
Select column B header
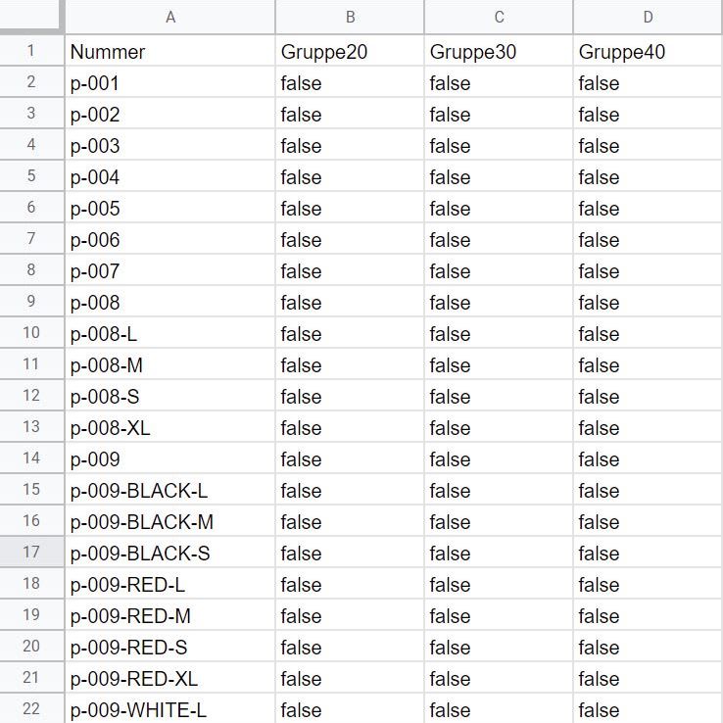tap(350, 17)
